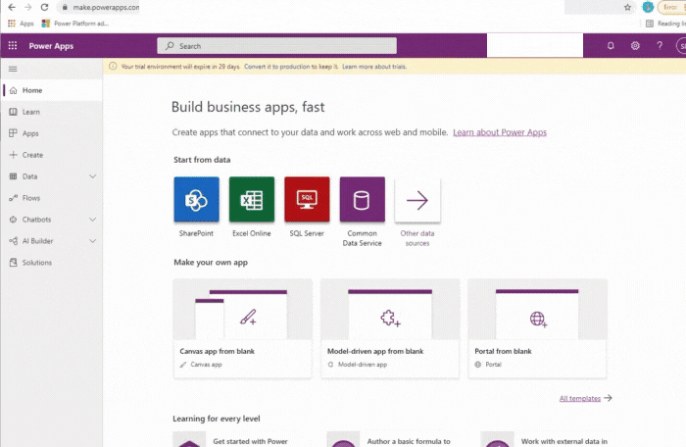Bookmark the page with the star icon
The height and width of the screenshot is (447, 686).
[x=627, y=8]
